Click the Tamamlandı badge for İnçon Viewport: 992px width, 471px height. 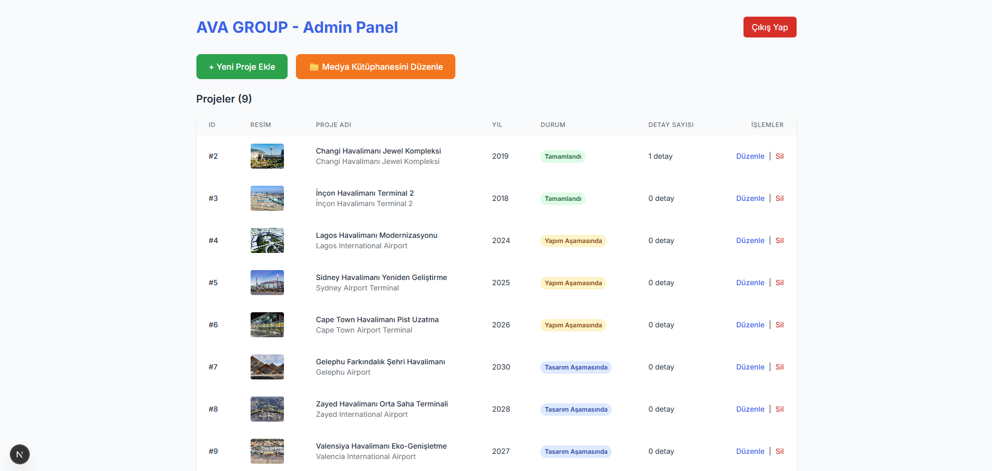pos(563,199)
